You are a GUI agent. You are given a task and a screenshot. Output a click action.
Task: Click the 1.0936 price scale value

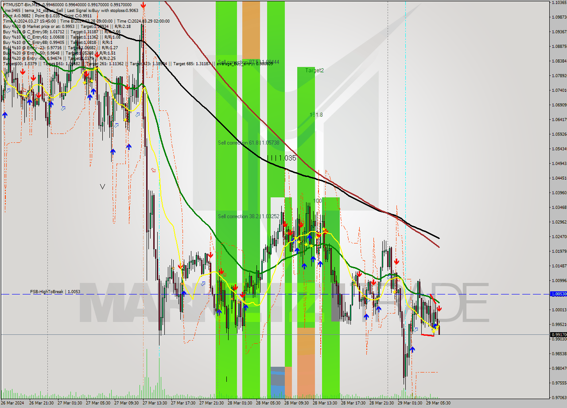coord(559,32)
